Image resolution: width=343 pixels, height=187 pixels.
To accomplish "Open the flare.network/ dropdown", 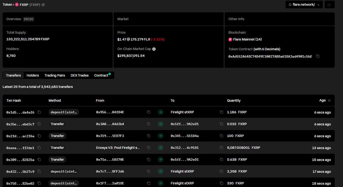I will (304, 5).
